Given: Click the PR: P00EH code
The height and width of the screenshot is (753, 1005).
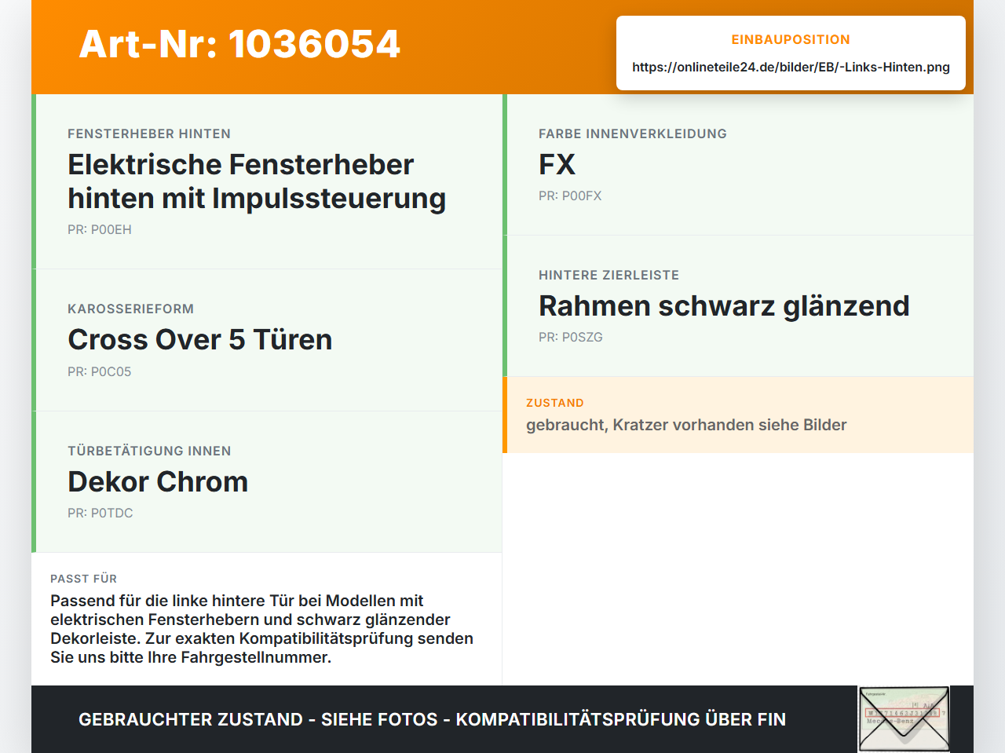Looking at the screenshot, I should [100, 229].
